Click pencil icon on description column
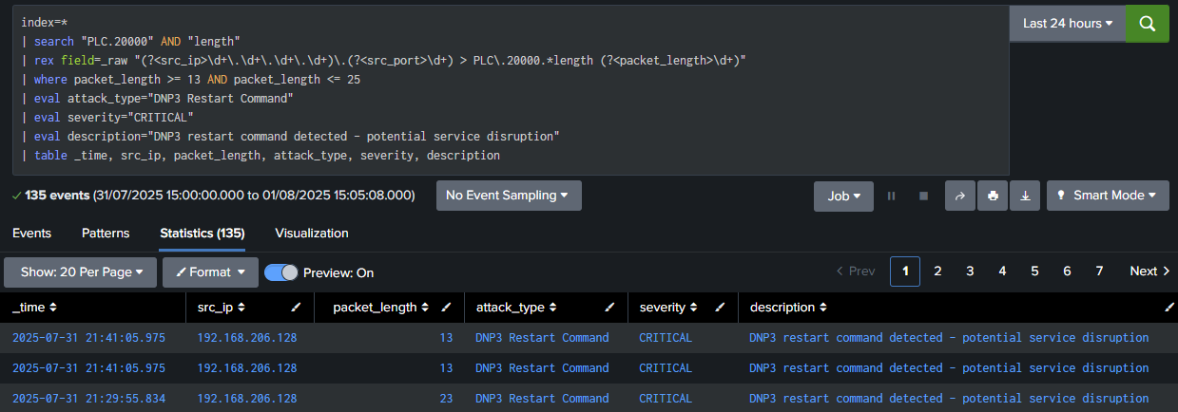Screen dimensions: 1178x412 tap(1169, 308)
